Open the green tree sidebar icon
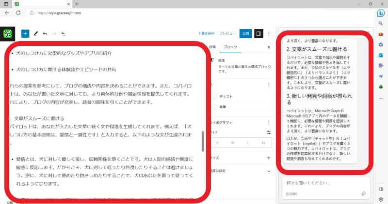The width and height of the screenshot is (388, 204). (x=381, y=87)
